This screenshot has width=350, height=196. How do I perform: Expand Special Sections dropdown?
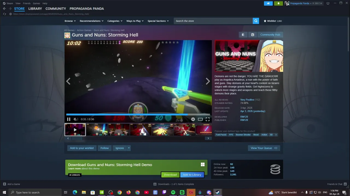click(x=158, y=21)
